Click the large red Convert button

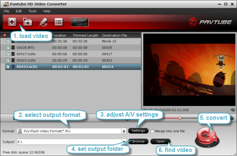(x=207, y=137)
